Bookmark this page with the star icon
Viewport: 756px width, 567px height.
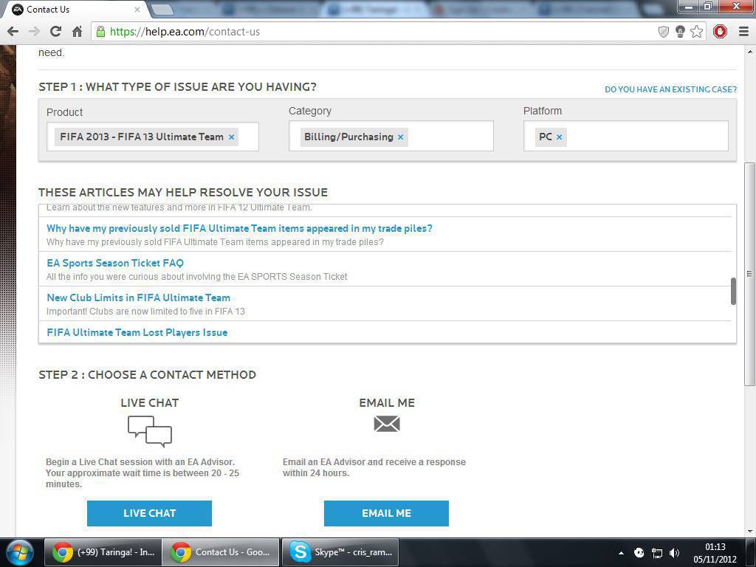(x=696, y=32)
